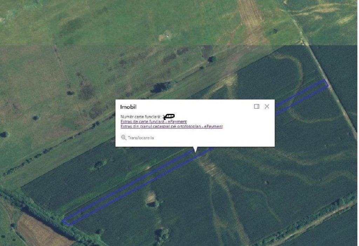Select the blue parcel outline's northeast end
This screenshot has width=359, height=246.
tap(325, 83)
